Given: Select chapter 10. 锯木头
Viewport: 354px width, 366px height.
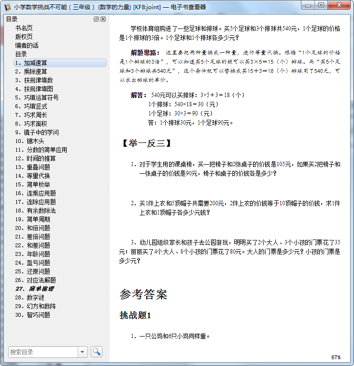Looking at the screenshot, I should tap(29, 141).
